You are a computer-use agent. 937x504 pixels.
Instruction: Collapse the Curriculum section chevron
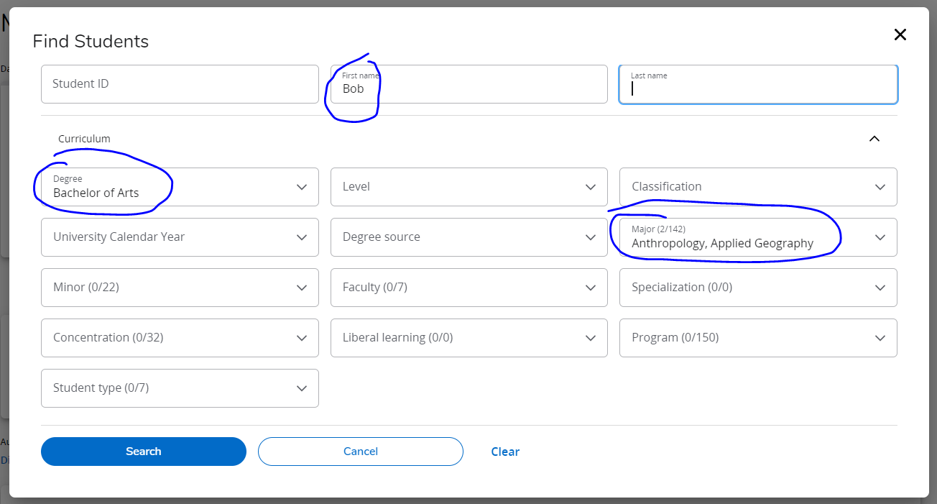[874, 139]
